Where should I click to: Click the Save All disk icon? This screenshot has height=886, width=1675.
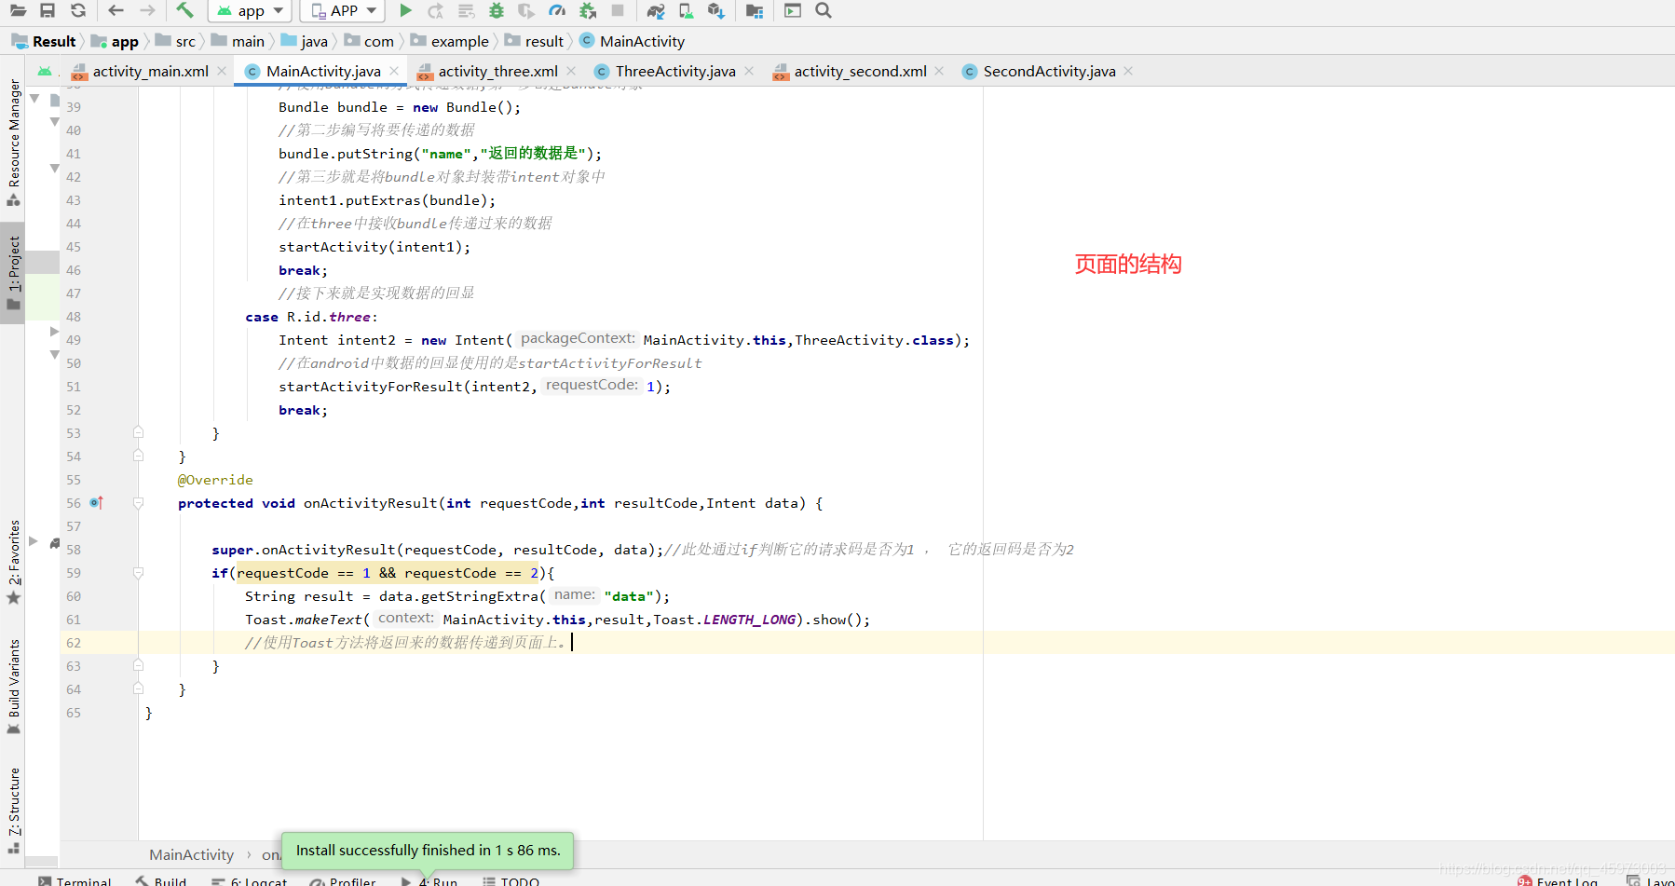pos(48,10)
